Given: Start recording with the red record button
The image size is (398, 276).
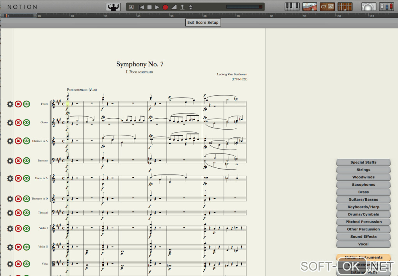Looking at the screenshot, I should point(165,7).
